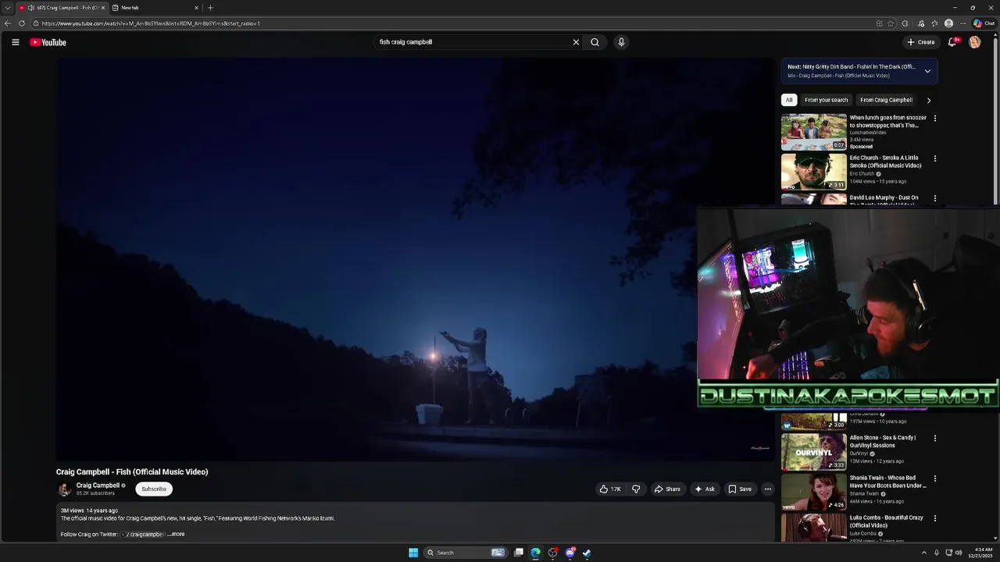The height and width of the screenshot is (562, 1000).
Task: Open the Create button
Action: [921, 42]
